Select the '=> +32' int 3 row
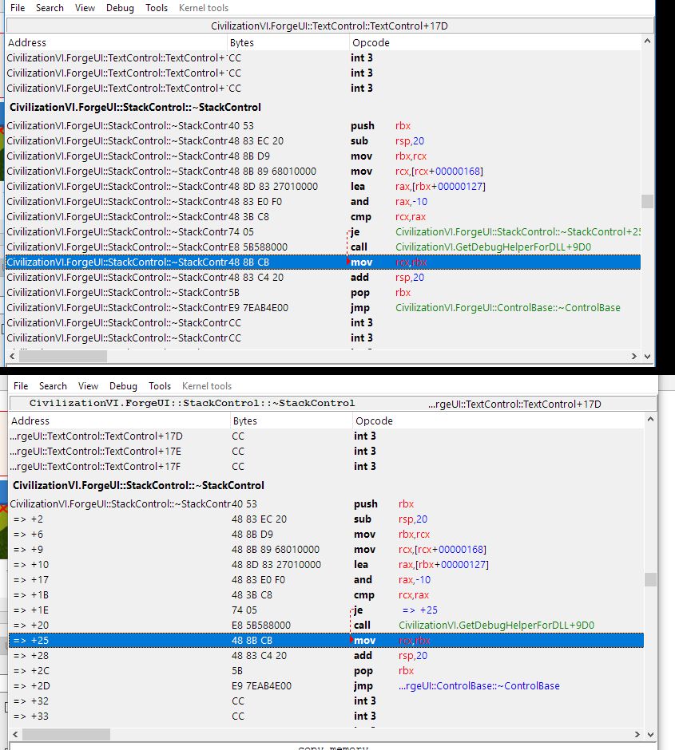 327,701
